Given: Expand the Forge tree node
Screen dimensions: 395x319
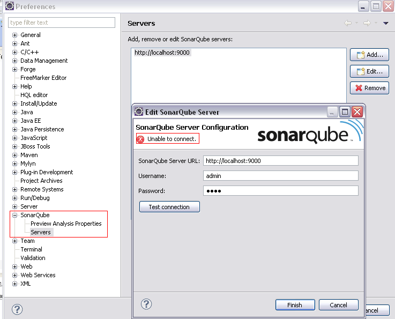Looking at the screenshot, I should pos(14,69).
